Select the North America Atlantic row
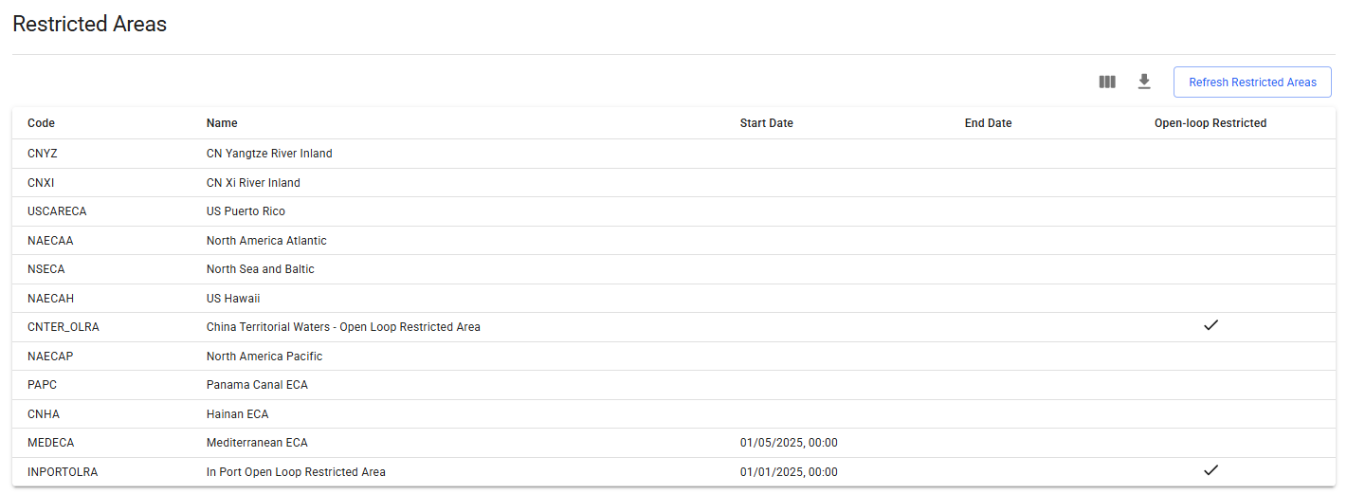 [266, 241]
